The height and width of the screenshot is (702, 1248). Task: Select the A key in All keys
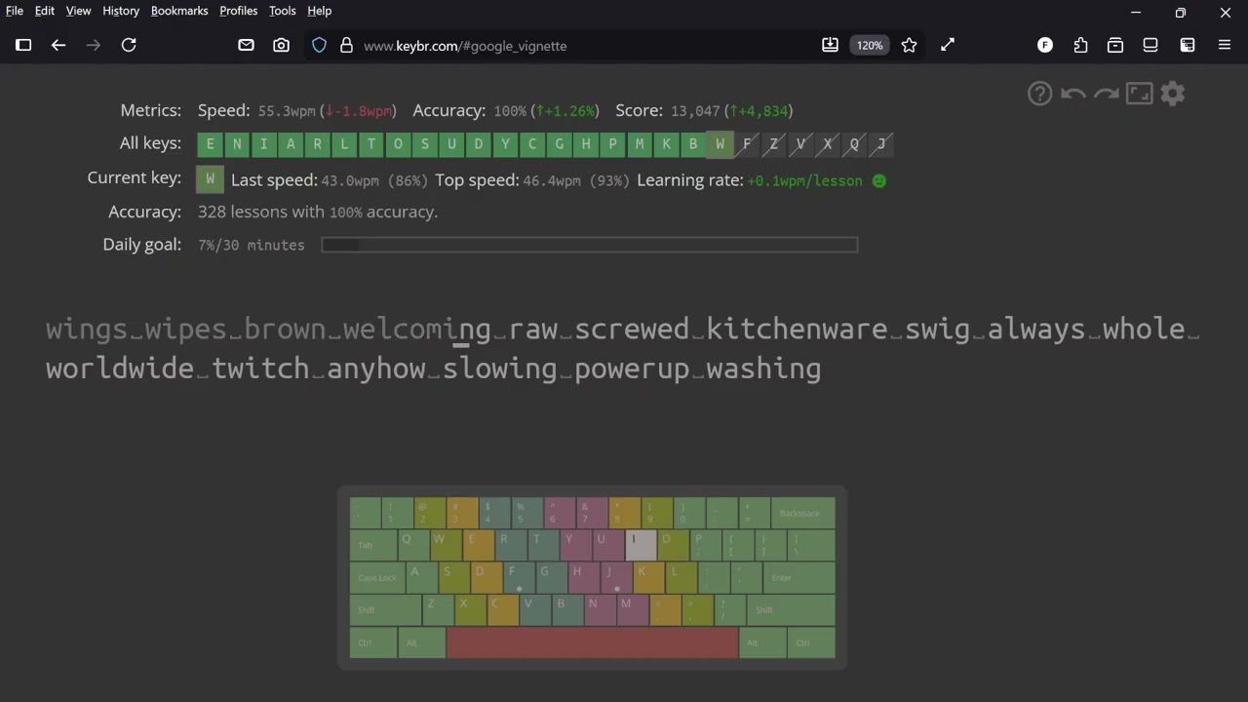[291, 144]
